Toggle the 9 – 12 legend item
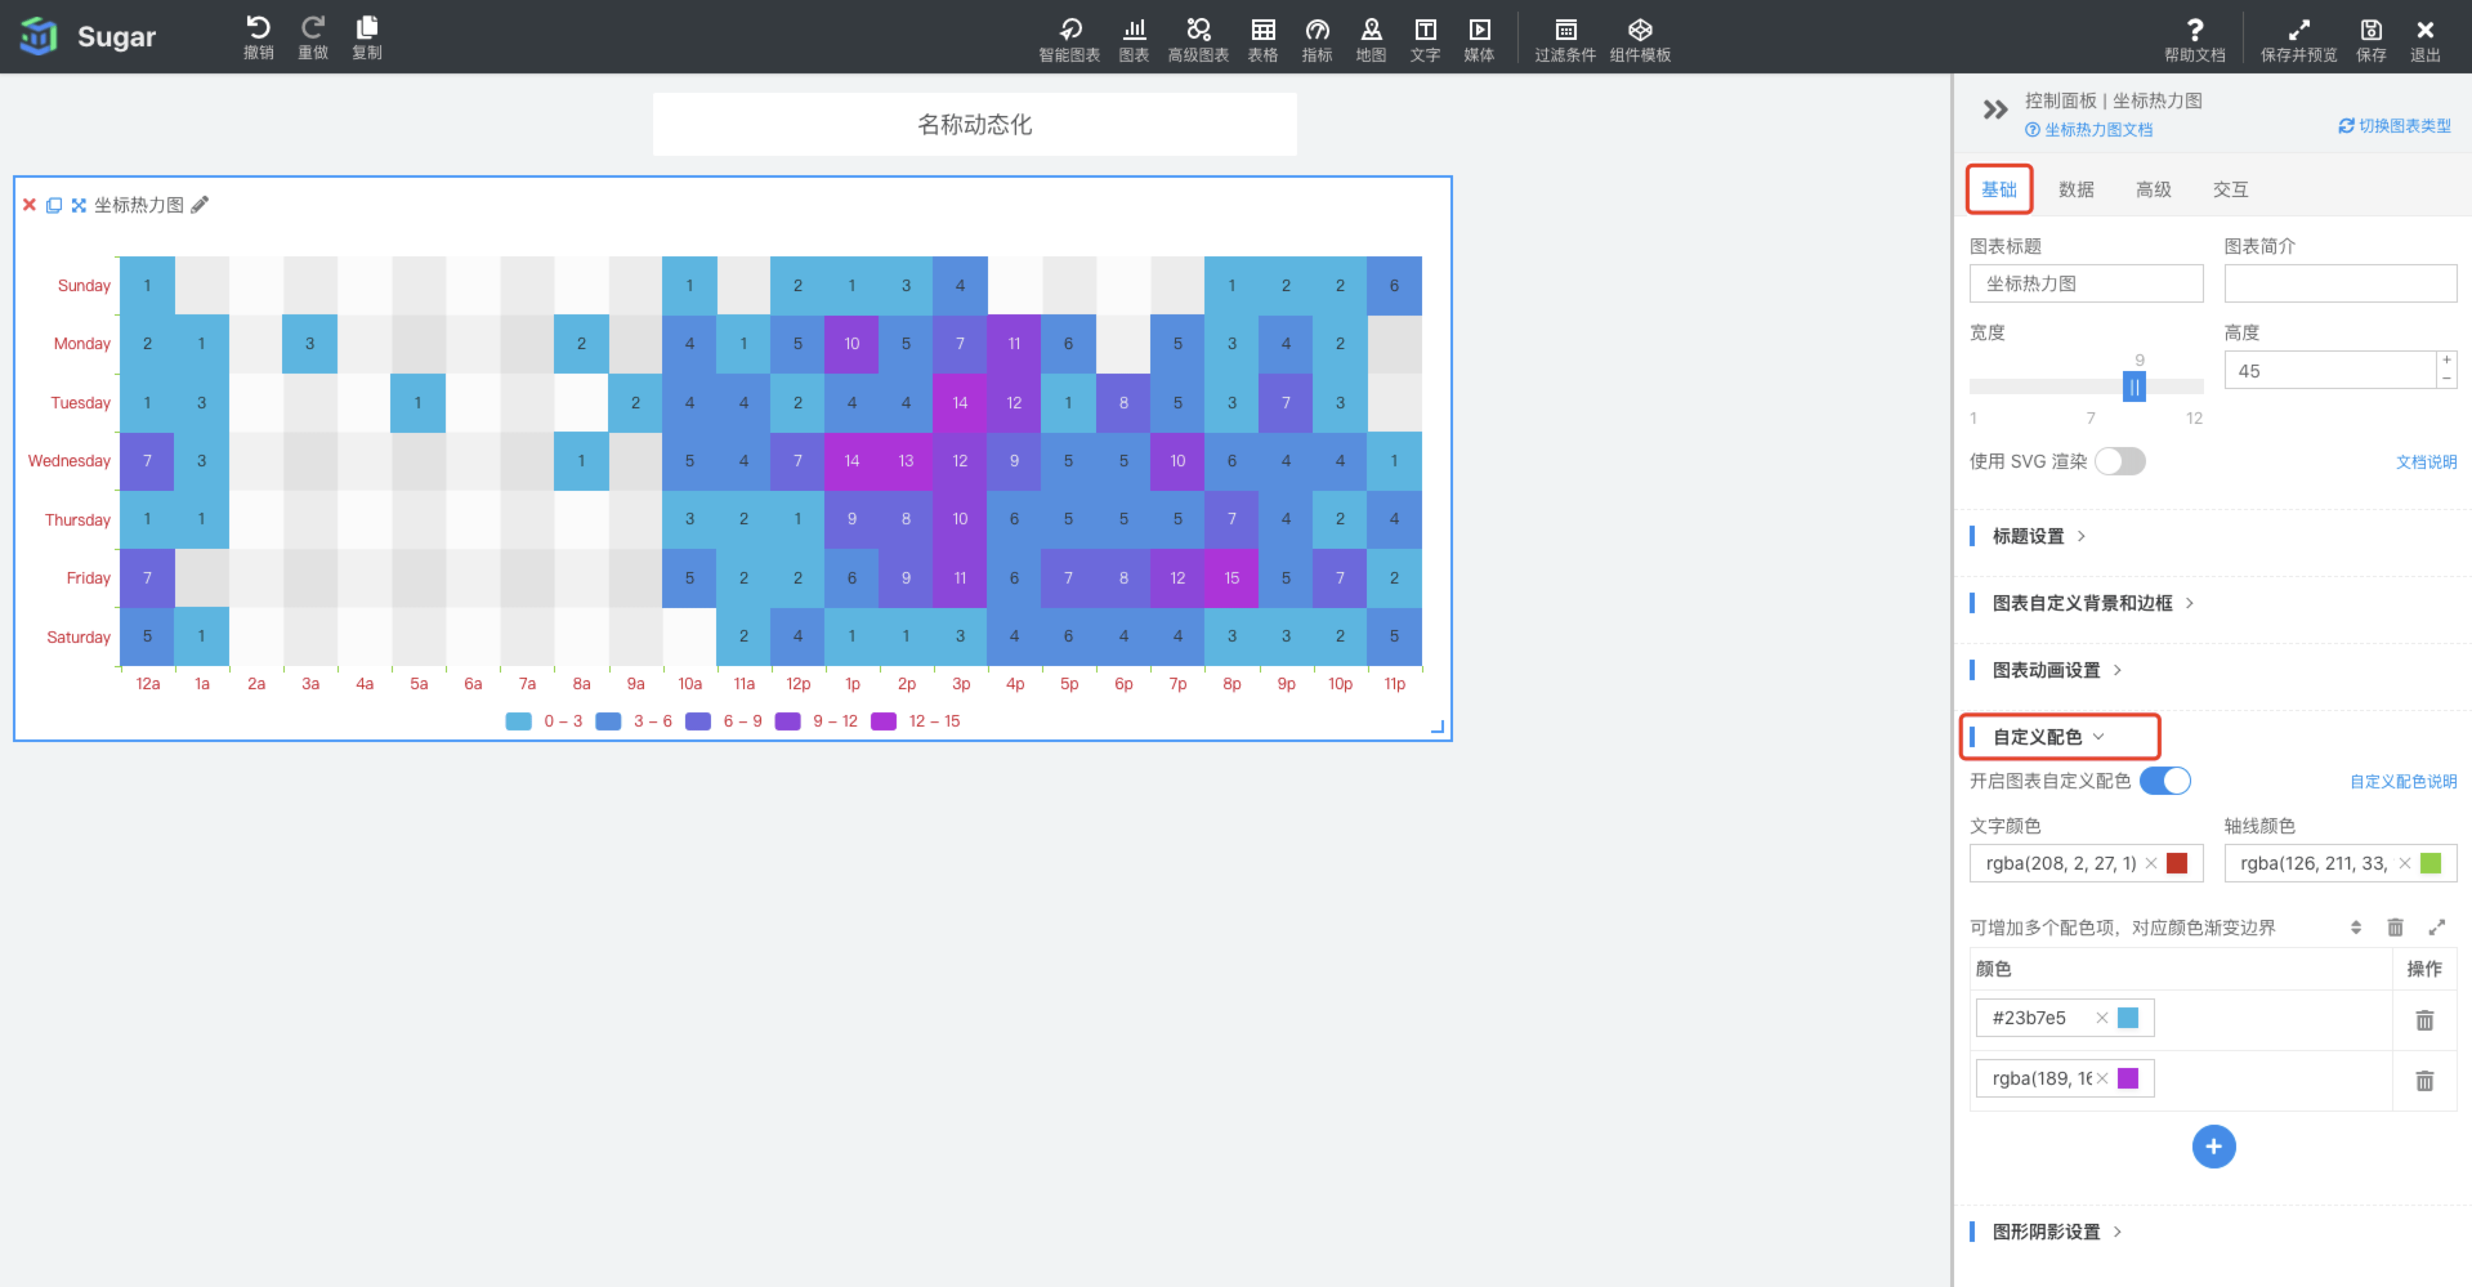Image resolution: width=2472 pixels, height=1287 pixels. click(x=817, y=721)
